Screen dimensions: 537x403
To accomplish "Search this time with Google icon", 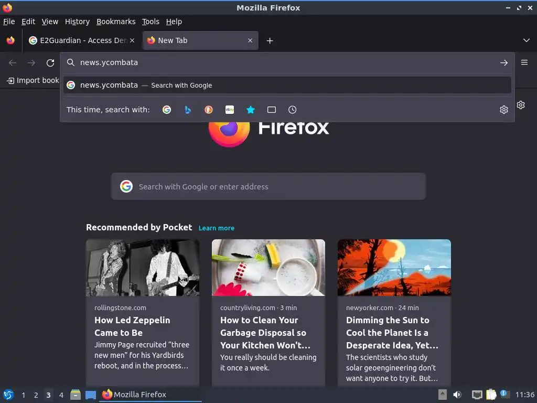I will click(167, 110).
